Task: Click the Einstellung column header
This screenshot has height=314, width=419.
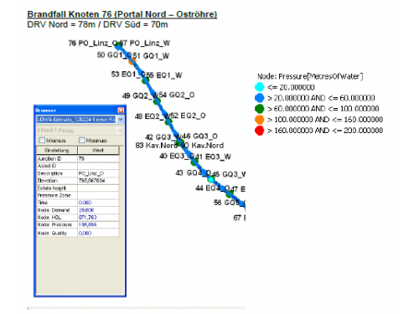Action: pos(57,151)
